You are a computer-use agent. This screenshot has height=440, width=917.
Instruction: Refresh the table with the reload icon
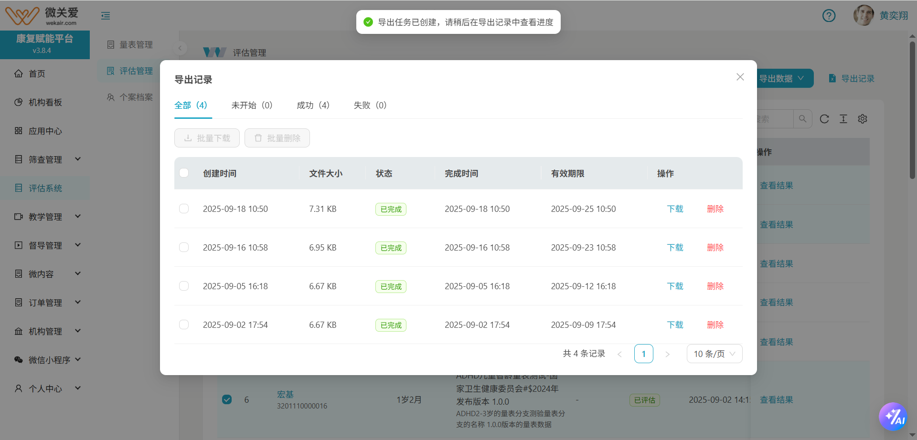point(824,119)
